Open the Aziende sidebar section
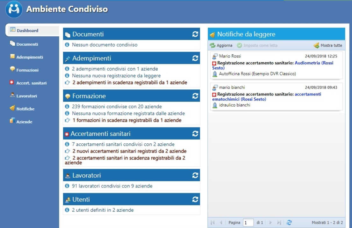 (x=24, y=122)
